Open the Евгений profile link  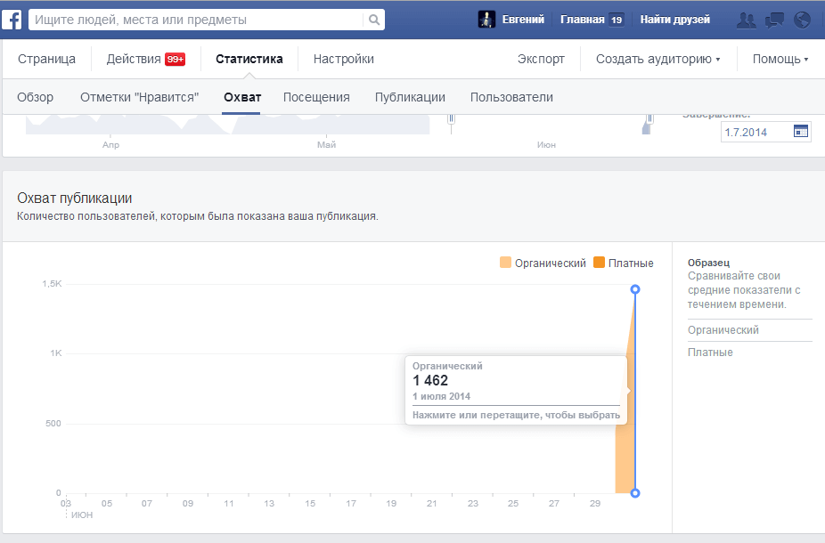pos(523,20)
